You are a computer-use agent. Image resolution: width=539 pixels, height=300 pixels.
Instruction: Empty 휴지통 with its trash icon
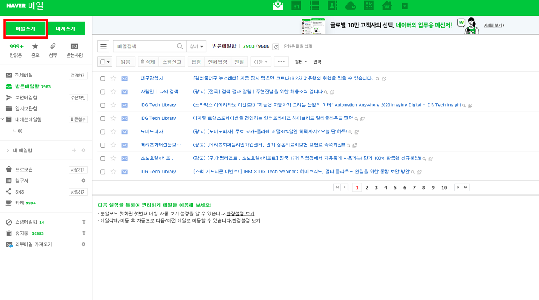tap(83, 233)
